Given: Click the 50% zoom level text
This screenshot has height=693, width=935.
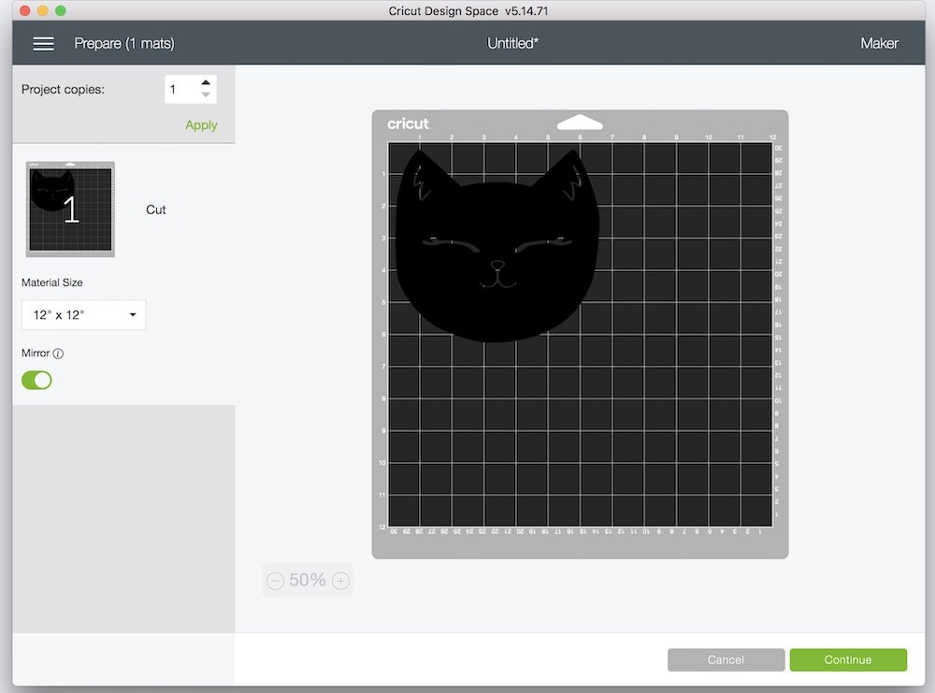Looking at the screenshot, I should (307, 580).
